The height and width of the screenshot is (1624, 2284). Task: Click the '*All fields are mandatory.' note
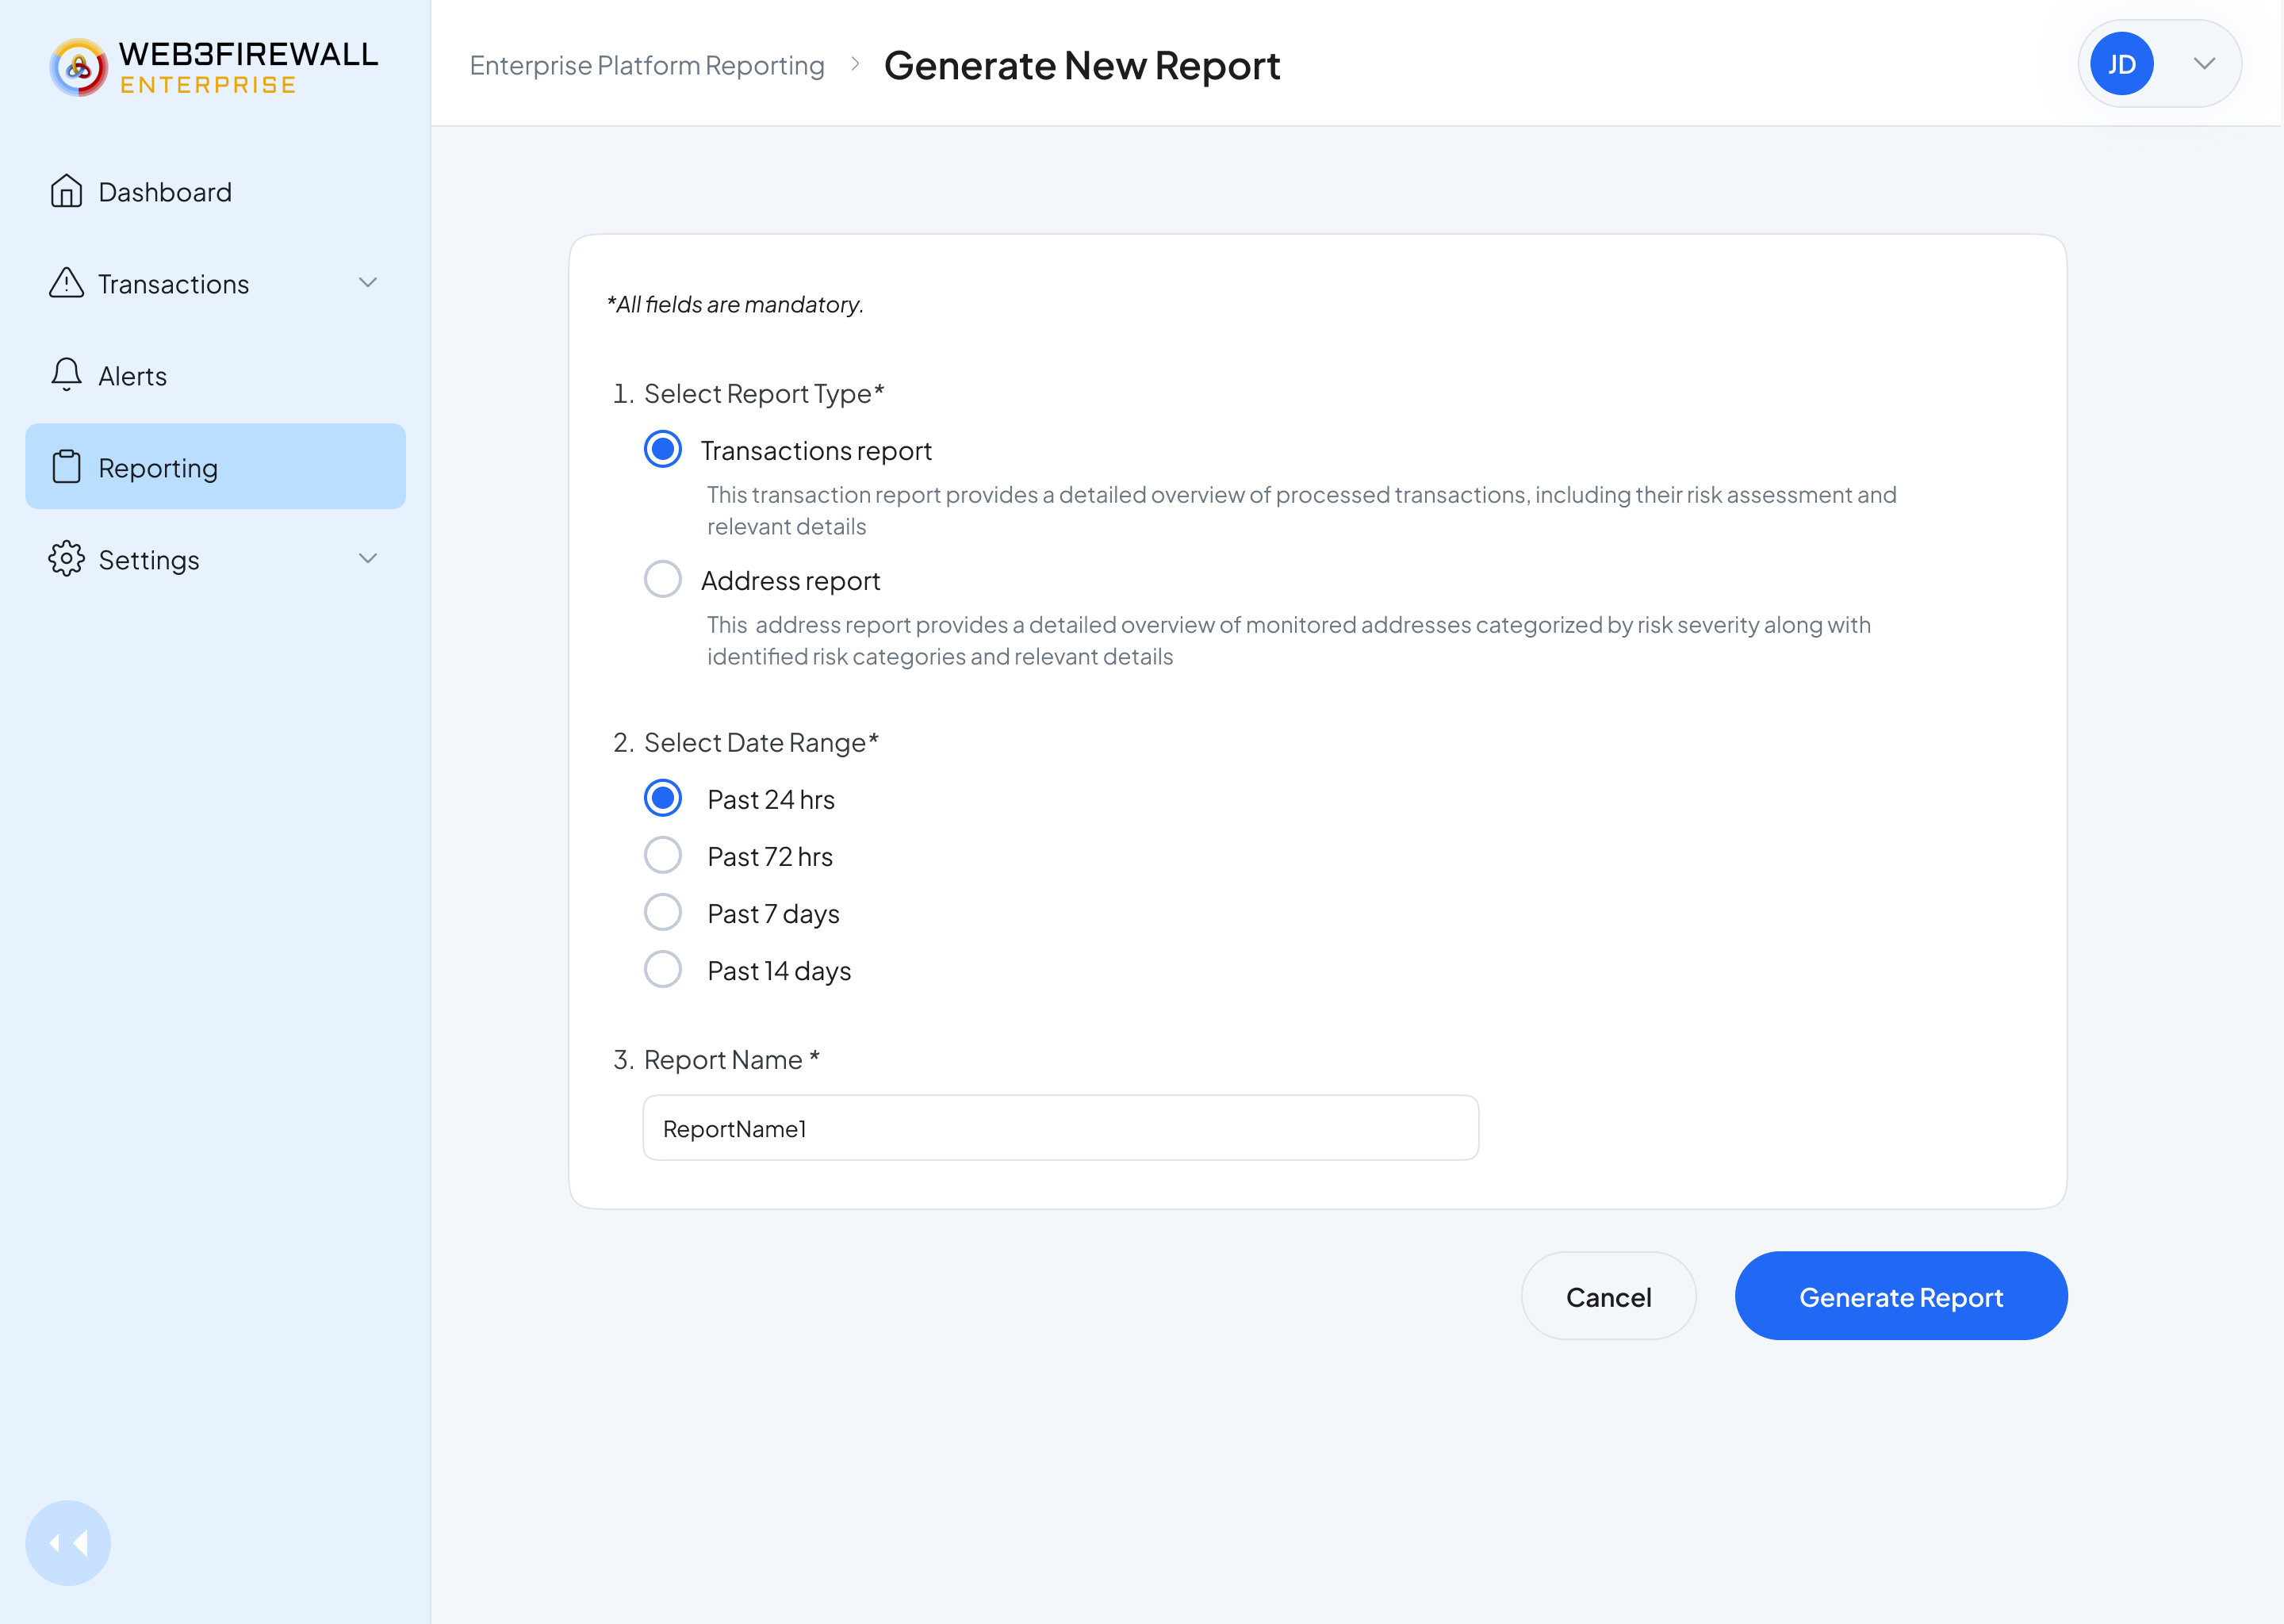pos(735,304)
